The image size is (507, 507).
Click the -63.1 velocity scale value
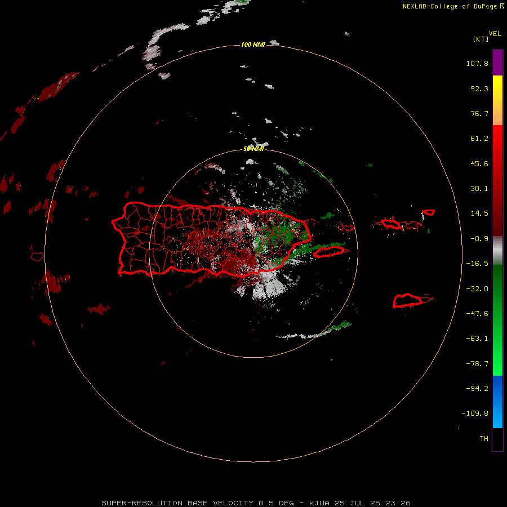[477, 339]
